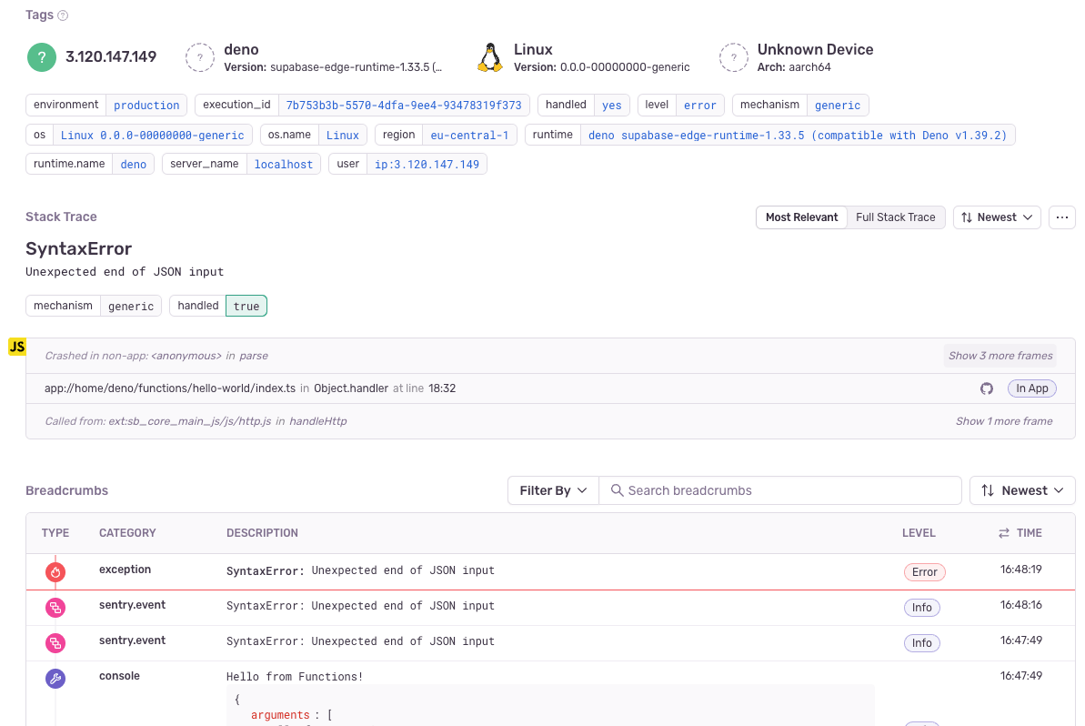
Task: Expand Show 3 more frames
Action: coord(1000,356)
